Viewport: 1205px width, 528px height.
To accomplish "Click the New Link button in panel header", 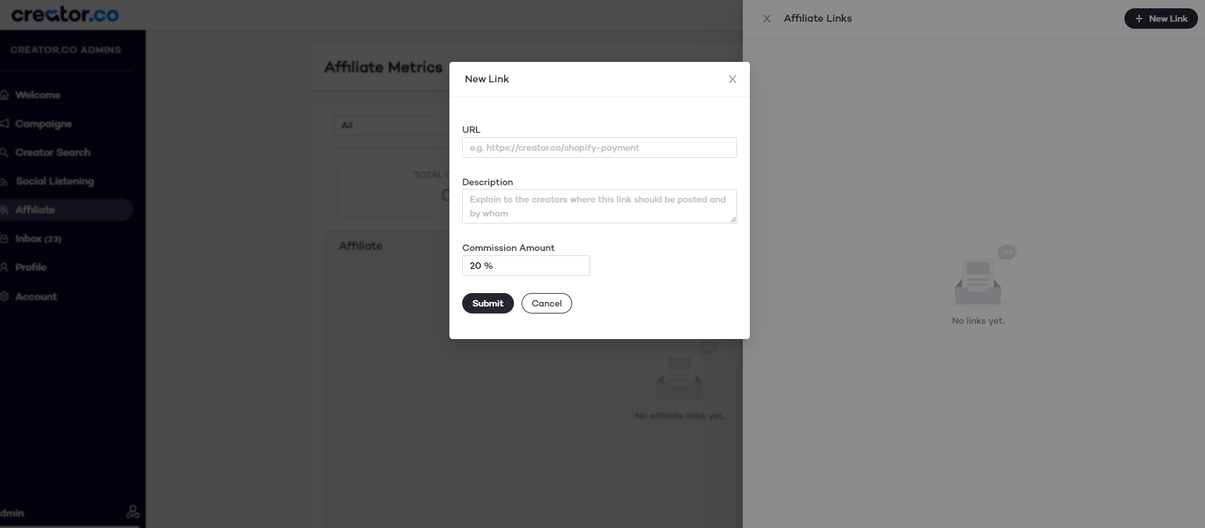I will (1161, 19).
